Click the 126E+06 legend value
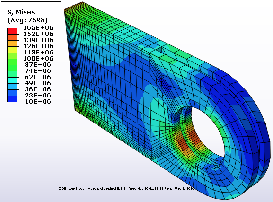The image size is (273, 202). pos(38,46)
